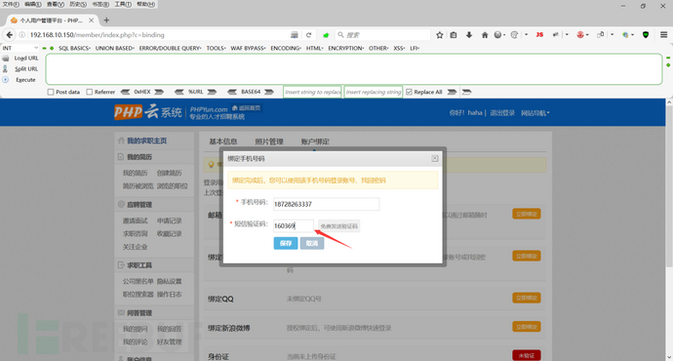Open the XSS dropdown menu
This screenshot has width=673, height=361.
coord(399,48)
